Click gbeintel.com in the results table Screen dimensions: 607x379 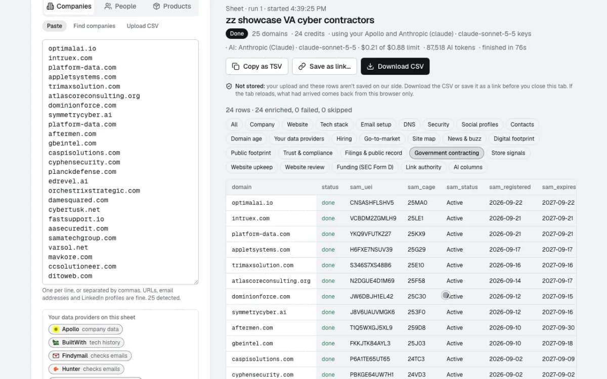252,344
